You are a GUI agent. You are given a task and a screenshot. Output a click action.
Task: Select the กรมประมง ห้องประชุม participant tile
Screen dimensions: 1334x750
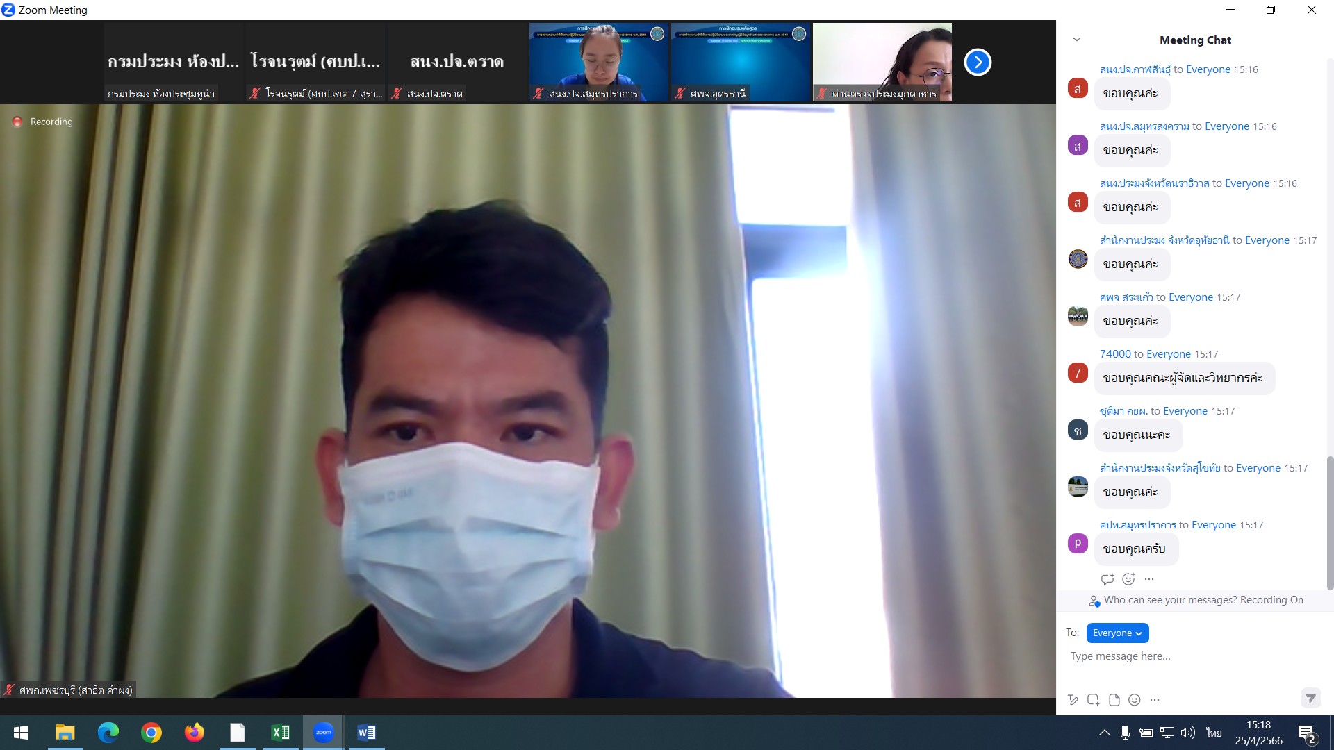174,62
